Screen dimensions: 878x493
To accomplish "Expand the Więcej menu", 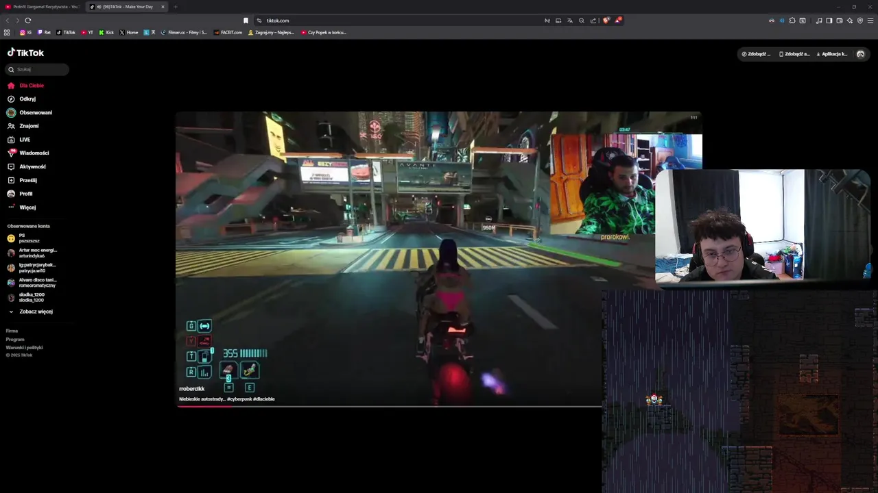I will coord(21,207).
